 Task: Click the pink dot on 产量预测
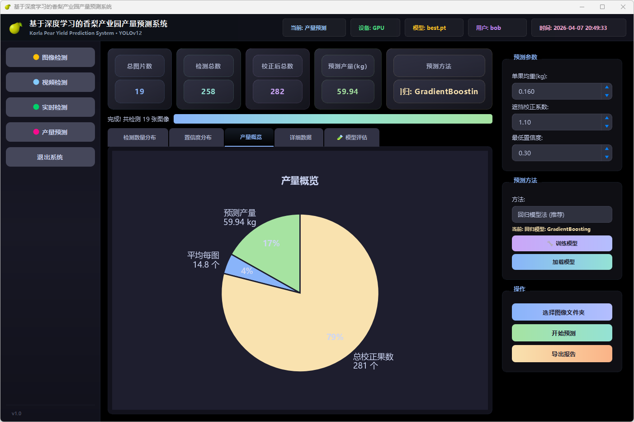click(36, 132)
